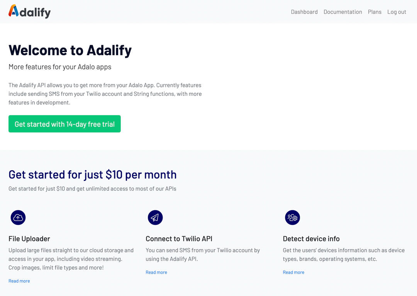Follow Read more under Connect to Twilio API
This screenshot has width=417, height=296.
156,272
